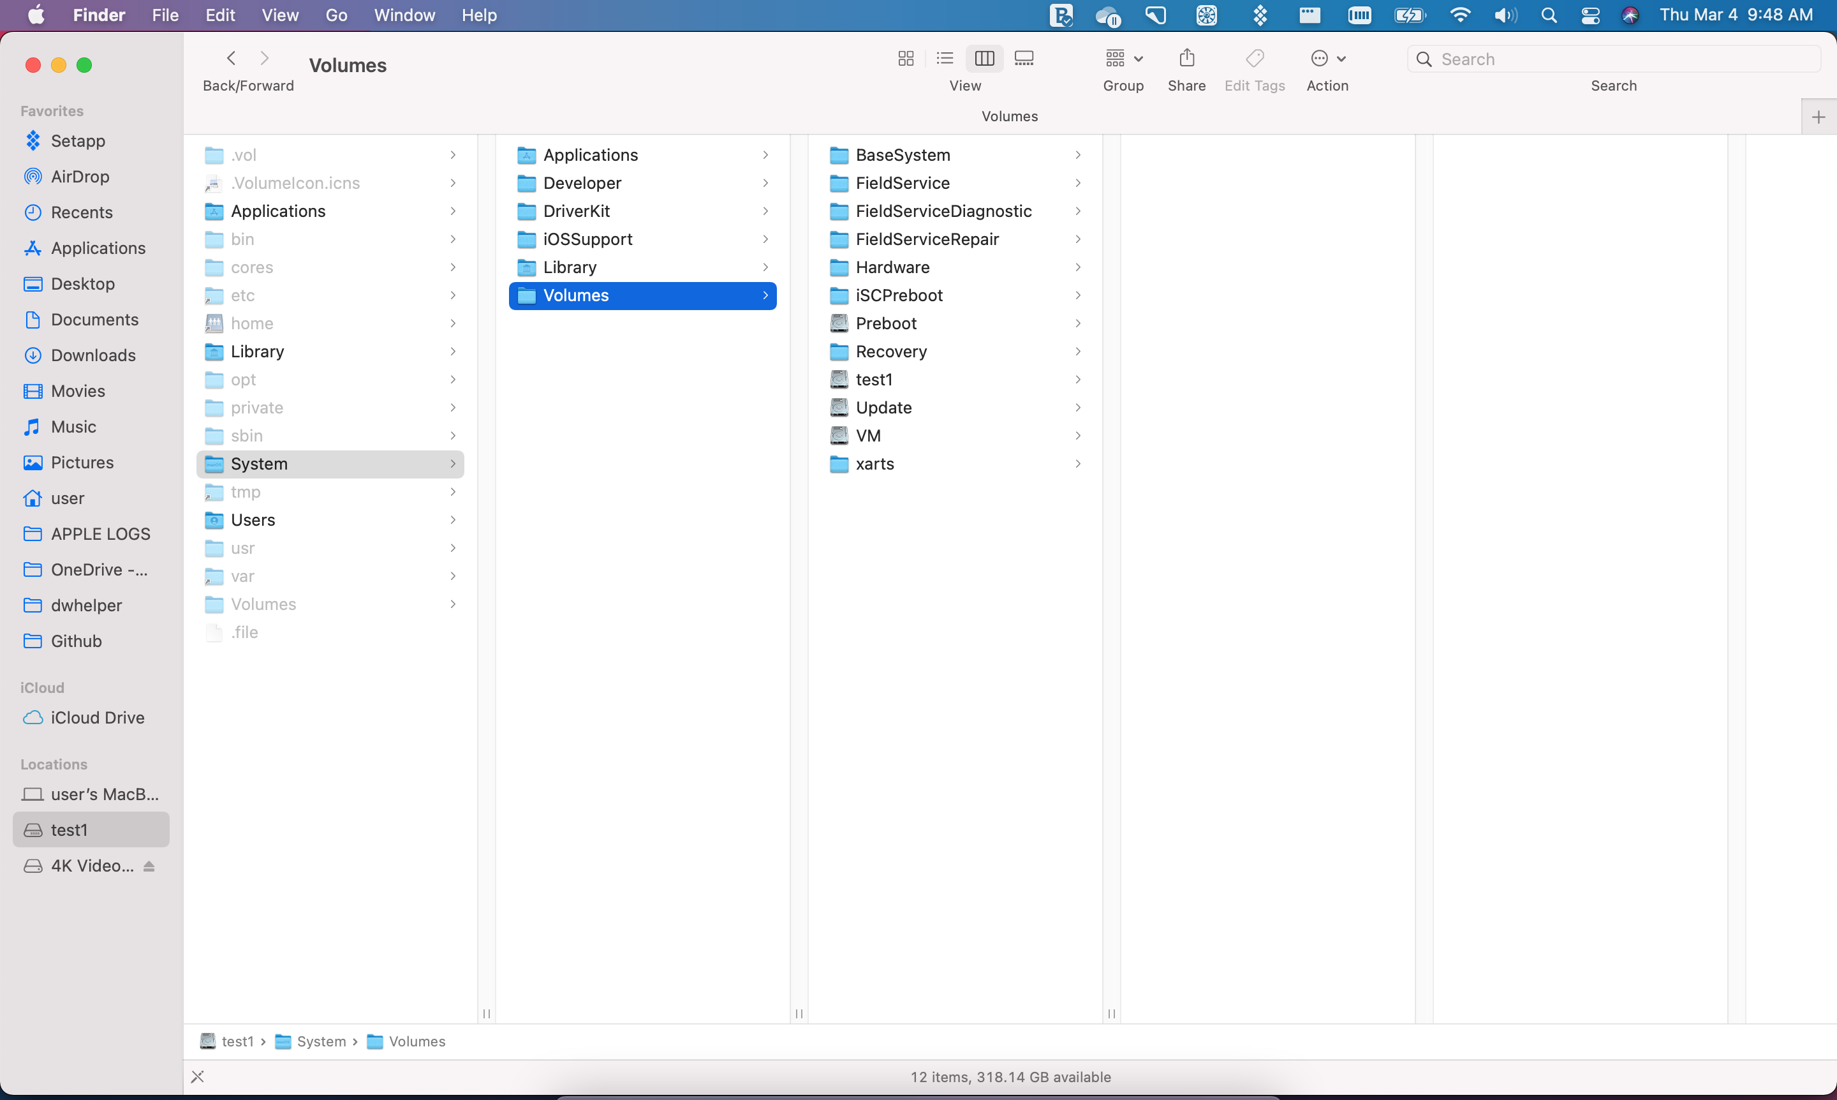Click the back navigation arrow

tap(231, 59)
